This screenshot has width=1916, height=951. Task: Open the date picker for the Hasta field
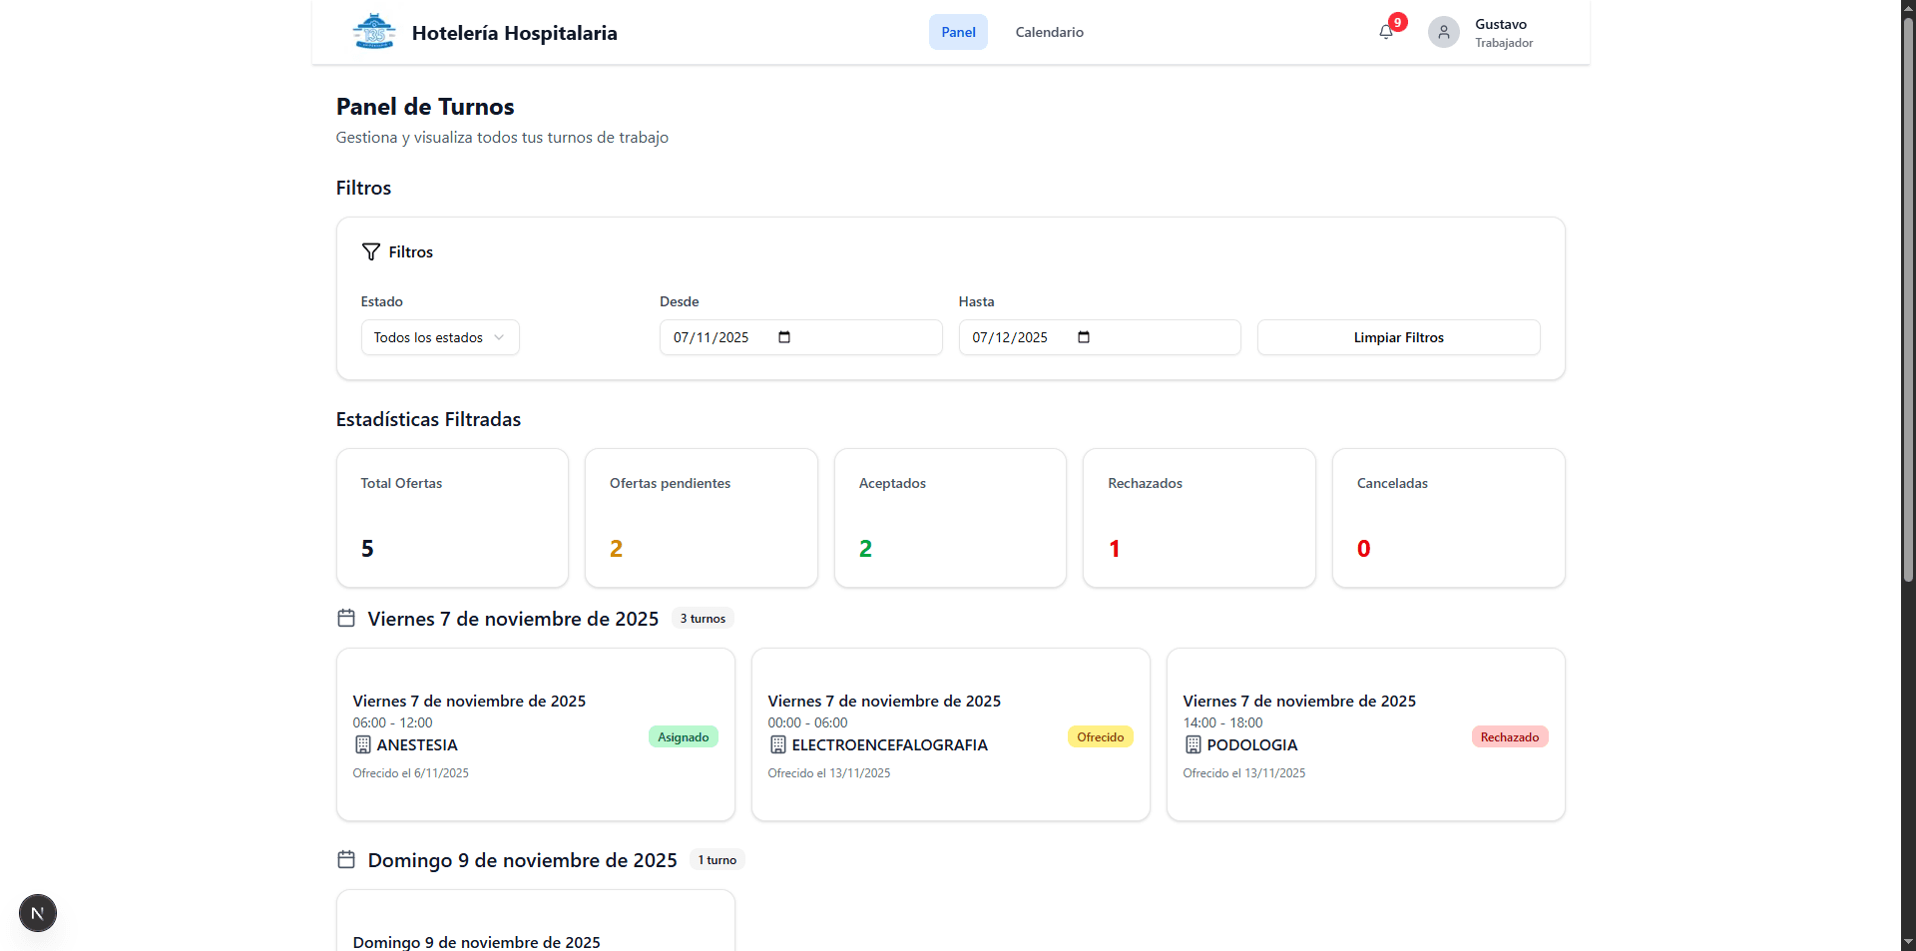point(1084,337)
